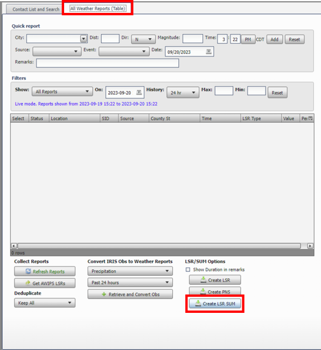Click the Remarks text field

[x=108, y=63]
